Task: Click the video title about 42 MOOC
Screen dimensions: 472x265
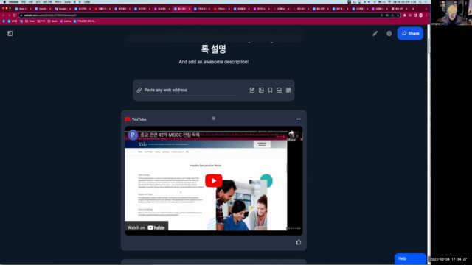Action: click(x=170, y=135)
